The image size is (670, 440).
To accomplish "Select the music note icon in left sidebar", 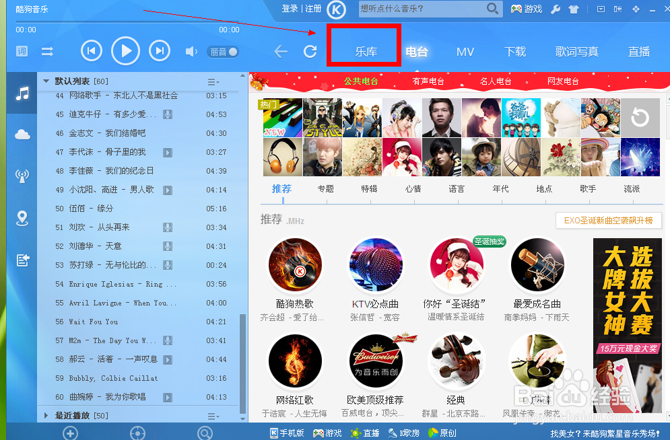I will (x=22, y=93).
